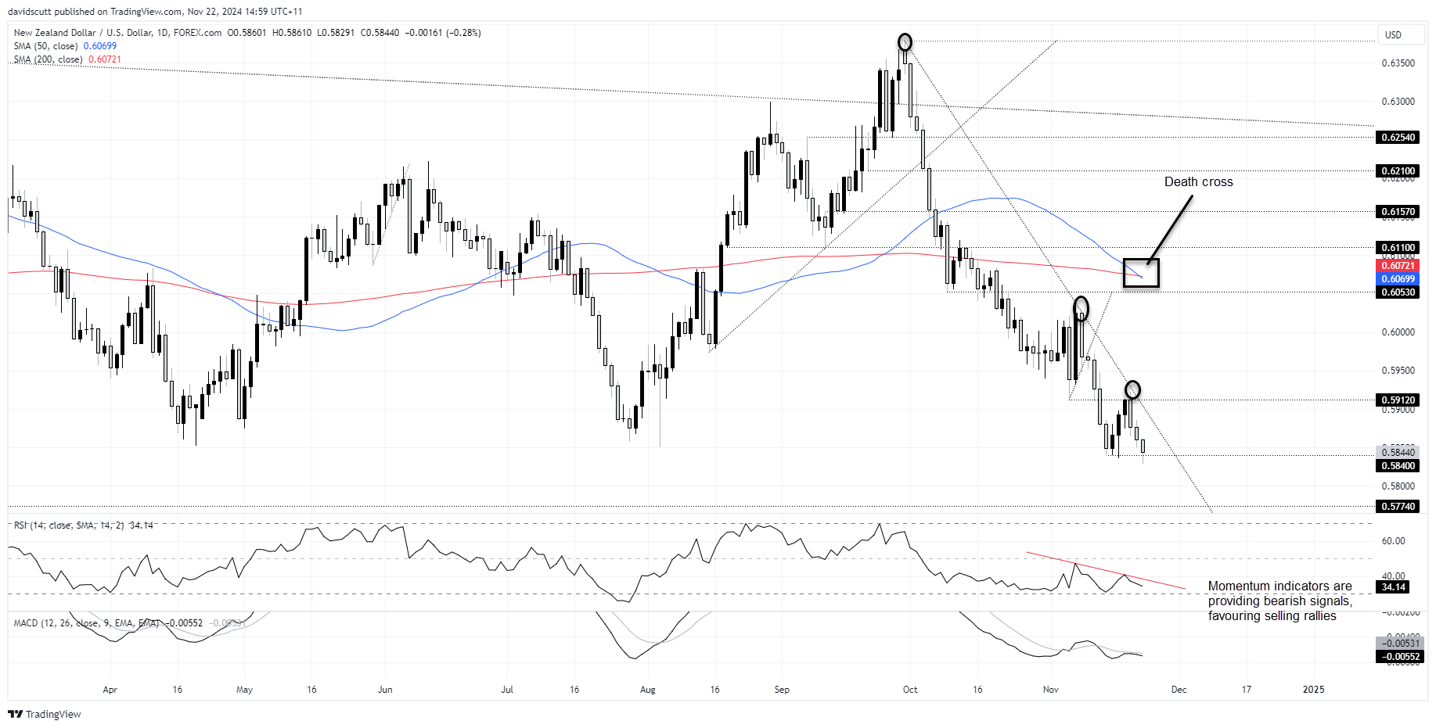Click the 0.57740 price level label
1436x728 pixels.
pyautogui.click(x=1397, y=507)
